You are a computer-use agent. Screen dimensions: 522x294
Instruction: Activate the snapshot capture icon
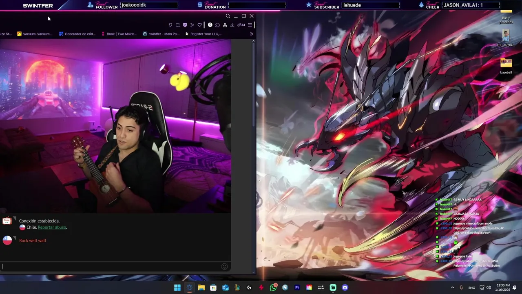(x=178, y=25)
